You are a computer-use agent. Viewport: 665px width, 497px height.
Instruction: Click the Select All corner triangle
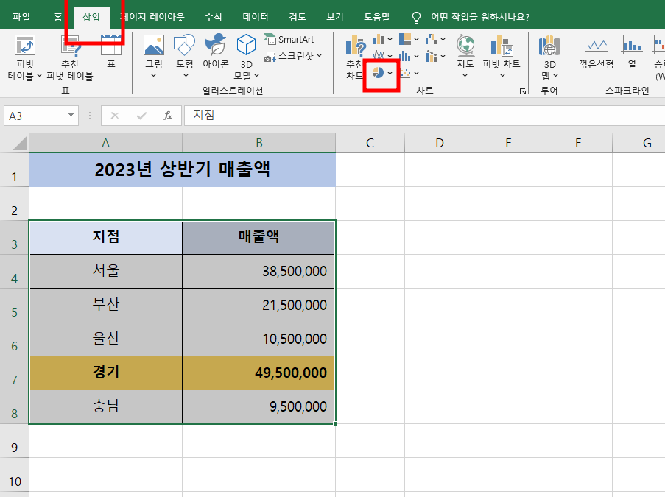[19, 144]
